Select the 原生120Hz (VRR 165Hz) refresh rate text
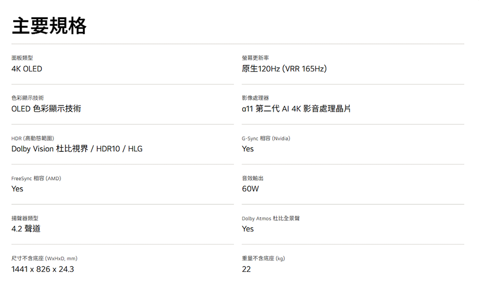This screenshot has height=296, width=479. (x=284, y=69)
